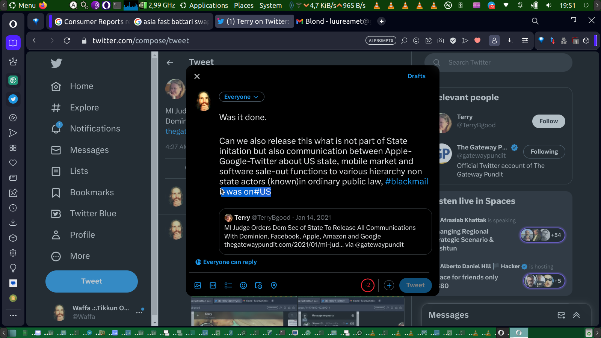
Task: Open Opera sidebar extensions cube
Action: point(13,238)
